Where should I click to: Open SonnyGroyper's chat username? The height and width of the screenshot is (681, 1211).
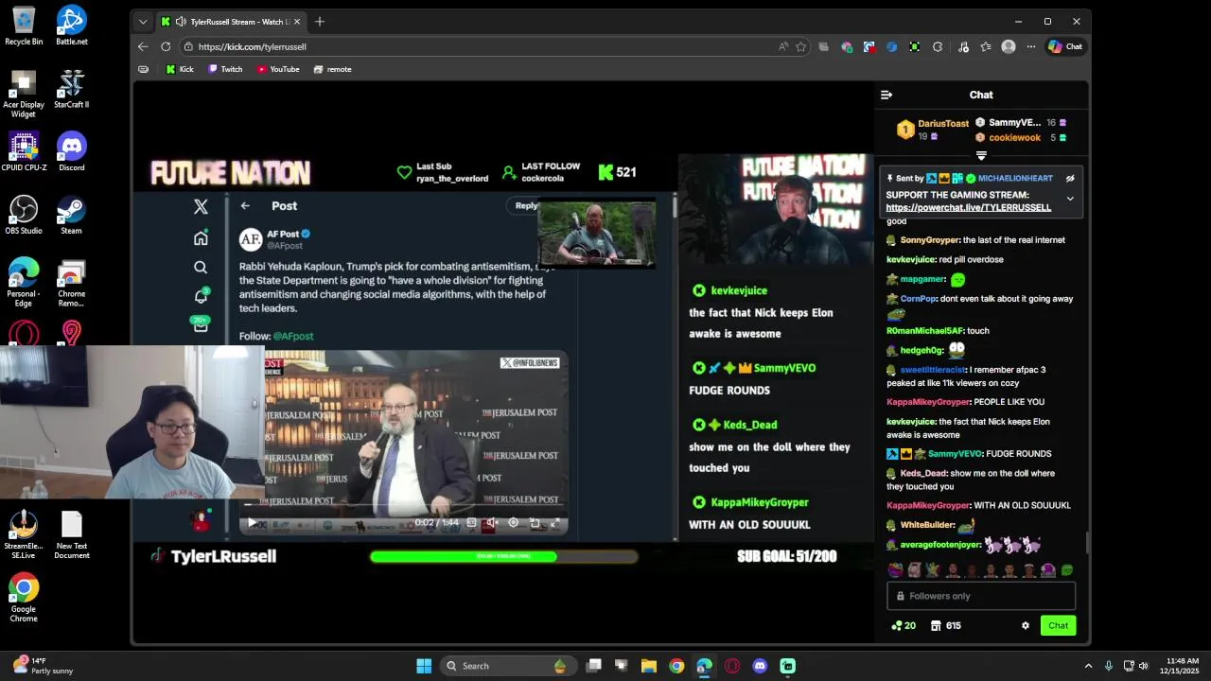coord(929,240)
